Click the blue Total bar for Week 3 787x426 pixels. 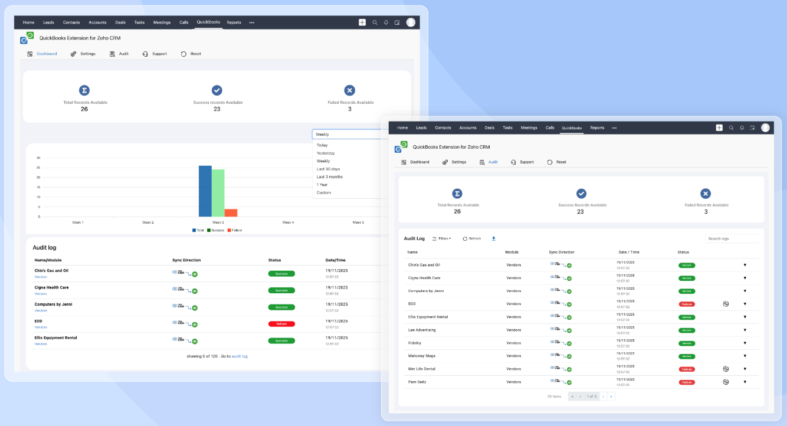pos(205,191)
